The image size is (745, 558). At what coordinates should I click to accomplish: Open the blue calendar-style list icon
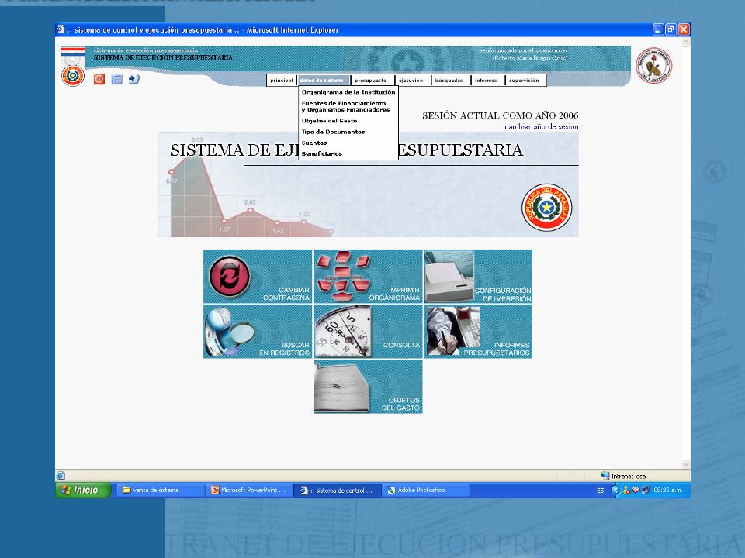click(117, 79)
